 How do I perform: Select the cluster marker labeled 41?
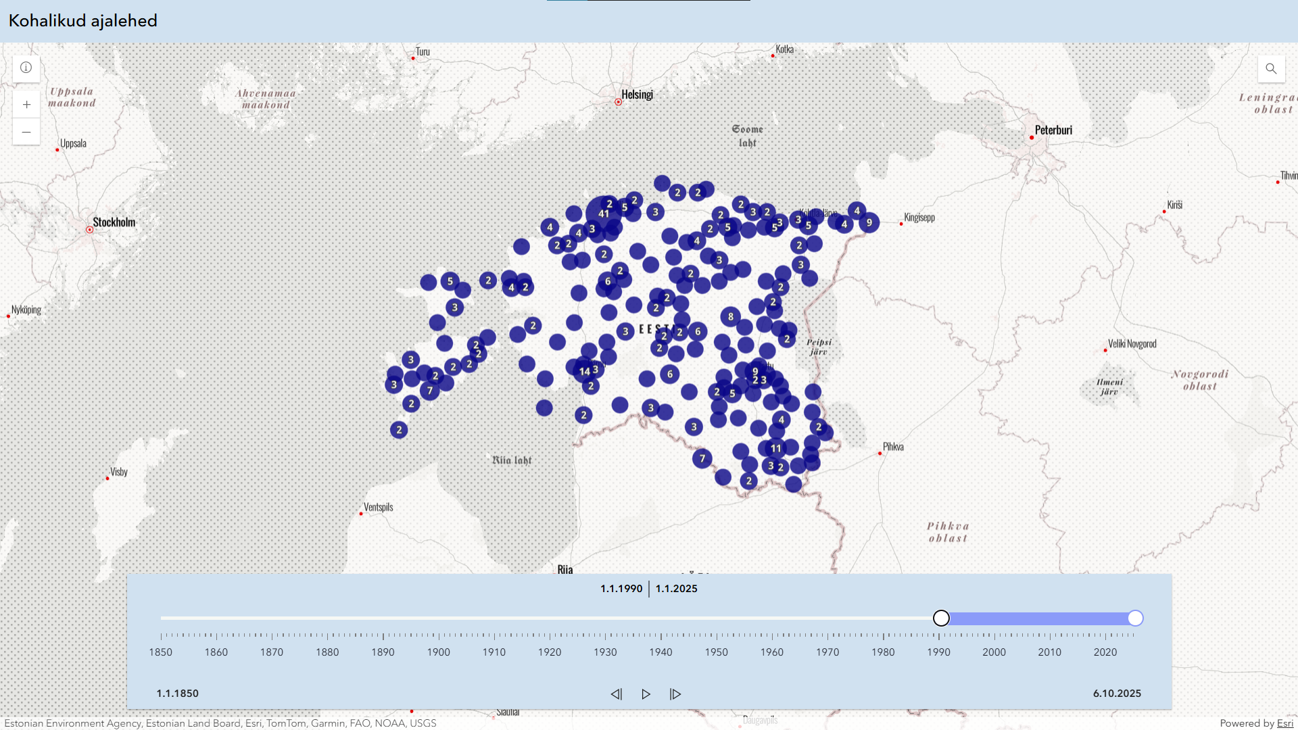click(x=603, y=214)
